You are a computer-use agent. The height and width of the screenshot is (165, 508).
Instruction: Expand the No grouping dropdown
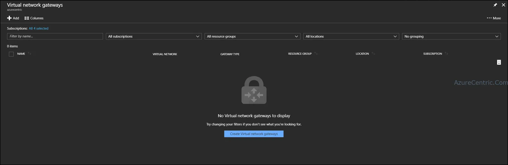[x=451, y=36]
